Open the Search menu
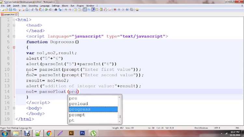 click(x=16, y=6)
